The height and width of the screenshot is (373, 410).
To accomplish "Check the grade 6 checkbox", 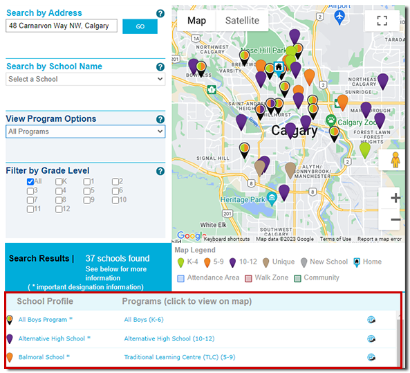I will (x=115, y=191).
